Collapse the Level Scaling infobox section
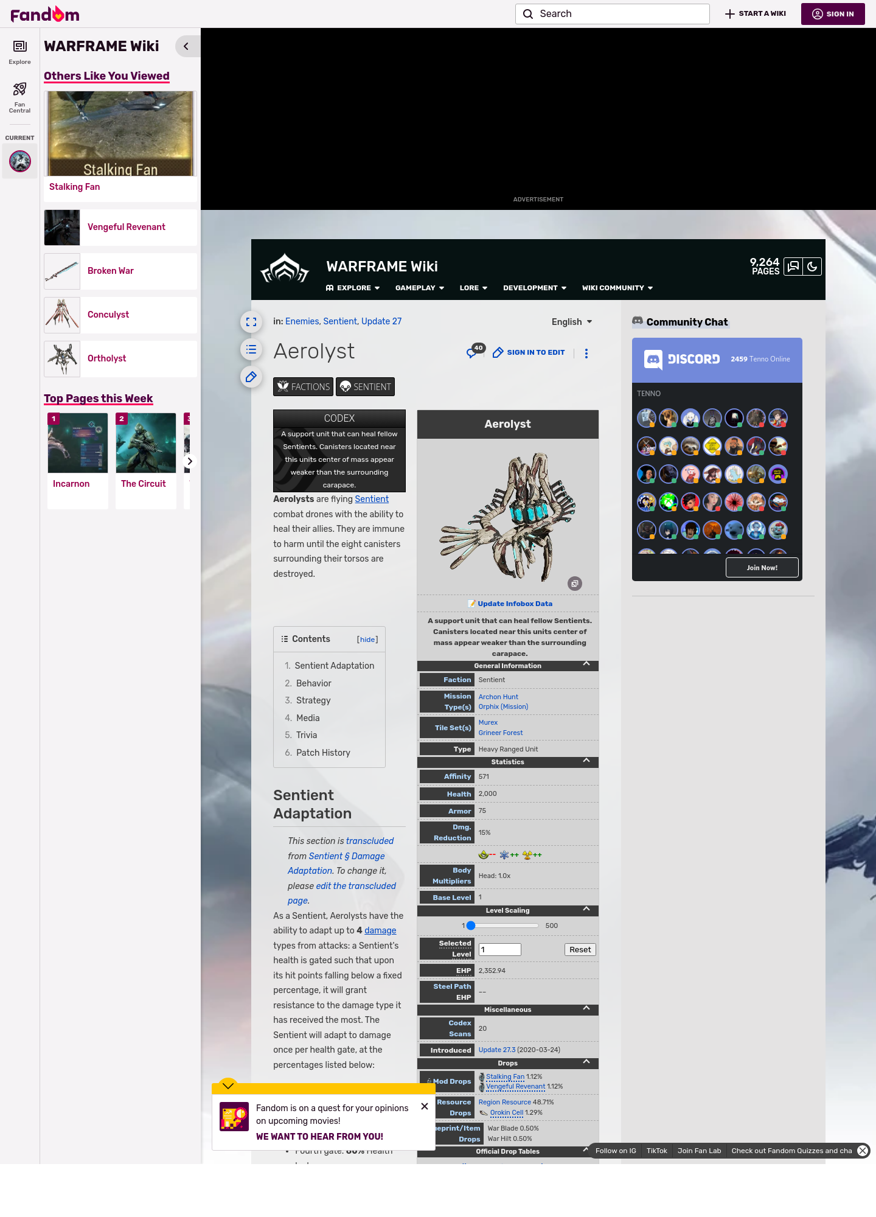 586,909
